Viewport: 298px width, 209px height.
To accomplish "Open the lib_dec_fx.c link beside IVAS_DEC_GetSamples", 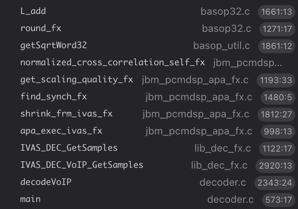I will point(221,148).
